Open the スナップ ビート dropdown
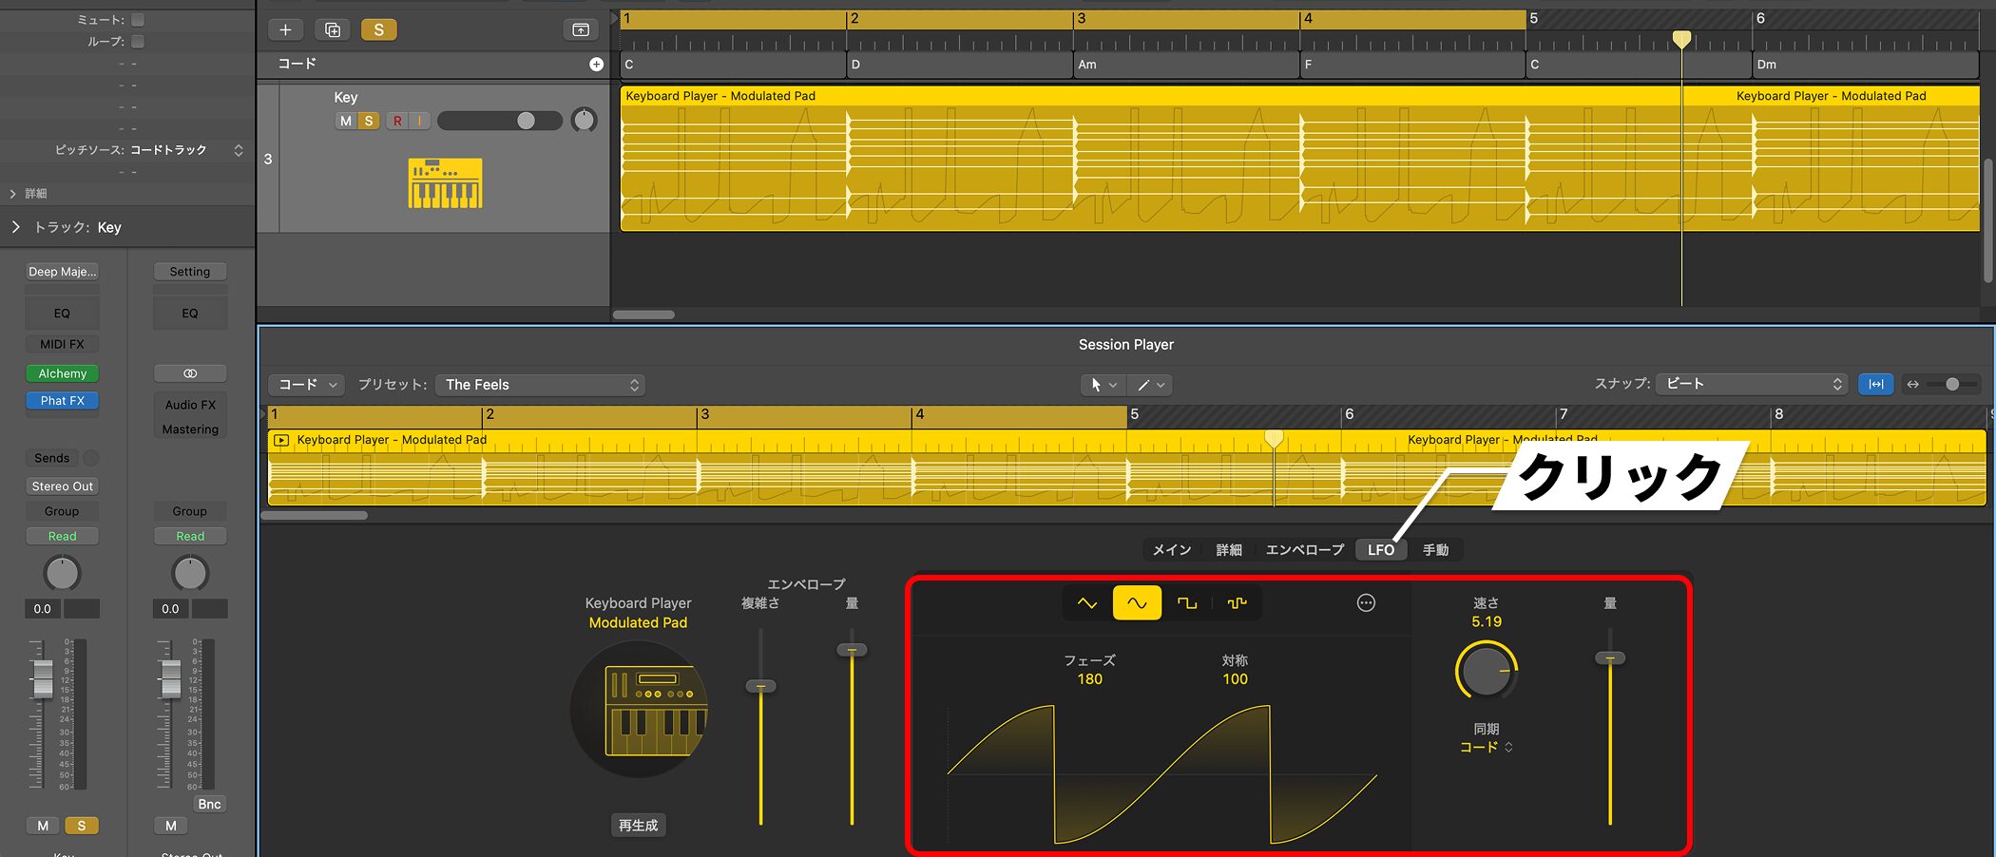The image size is (1996, 857). (x=1751, y=384)
